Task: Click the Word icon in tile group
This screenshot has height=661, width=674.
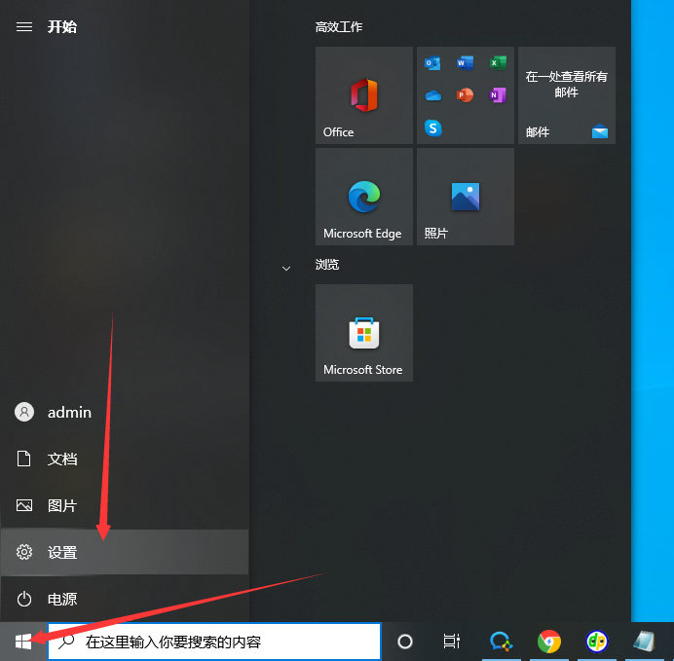Action: [465, 63]
